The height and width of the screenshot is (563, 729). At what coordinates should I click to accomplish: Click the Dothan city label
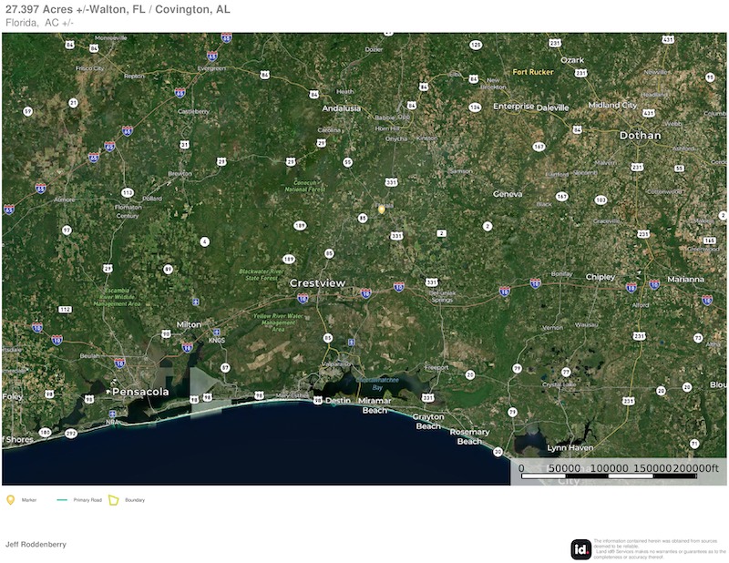[x=640, y=136]
